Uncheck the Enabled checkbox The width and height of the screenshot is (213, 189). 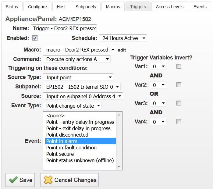tap(35, 38)
